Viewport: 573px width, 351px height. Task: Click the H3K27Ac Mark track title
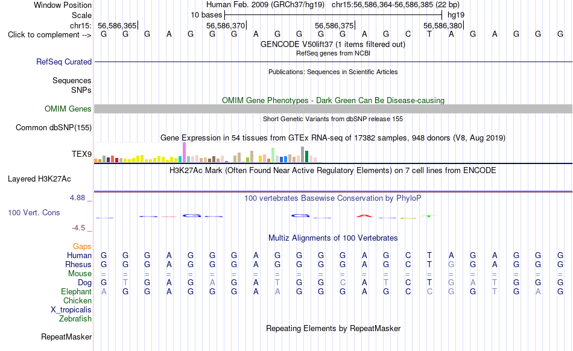[333, 170]
